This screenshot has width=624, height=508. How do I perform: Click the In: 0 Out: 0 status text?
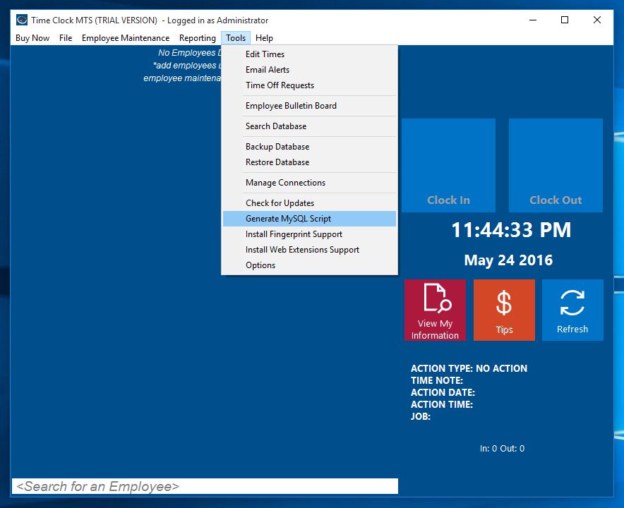pos(502,449)
